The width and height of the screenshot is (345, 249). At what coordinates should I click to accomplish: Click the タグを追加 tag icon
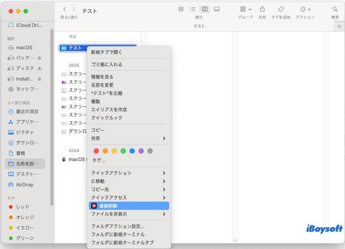(281, 9)
